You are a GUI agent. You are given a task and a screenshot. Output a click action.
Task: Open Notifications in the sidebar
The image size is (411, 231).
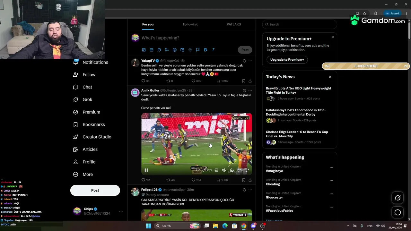(91, 62)
